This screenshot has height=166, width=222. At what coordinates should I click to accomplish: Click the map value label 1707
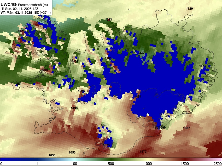pyautogui.click(x=157, y=128)
